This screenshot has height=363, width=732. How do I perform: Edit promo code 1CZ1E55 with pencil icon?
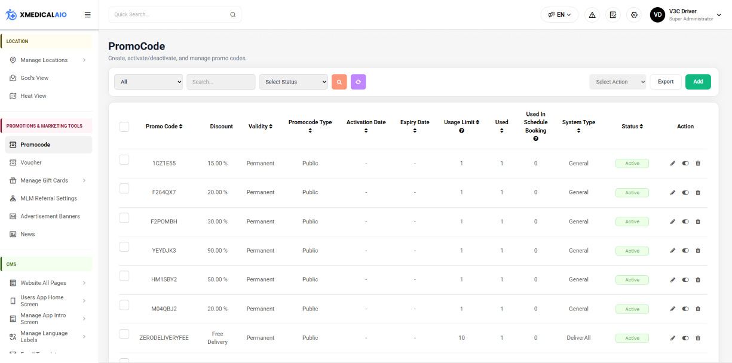[x=673, y=164]
